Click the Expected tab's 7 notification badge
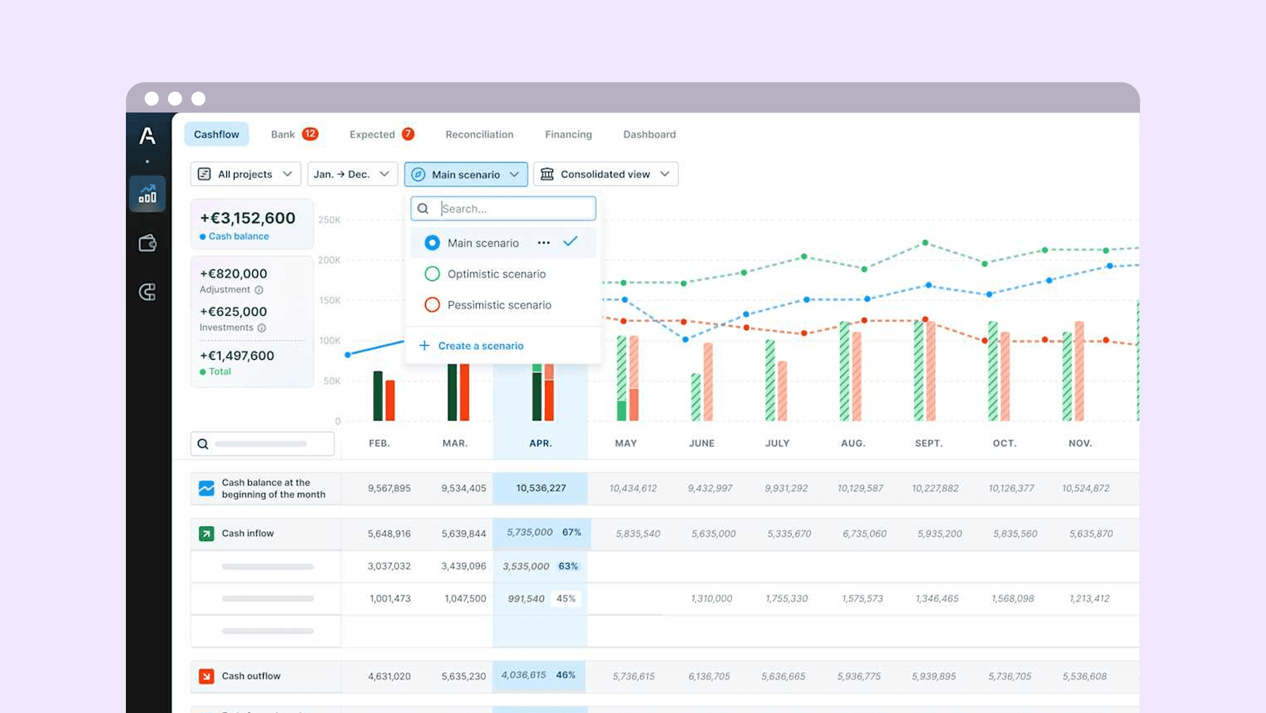Screen dimensions: 1266x713 click(x=408, y=134)
